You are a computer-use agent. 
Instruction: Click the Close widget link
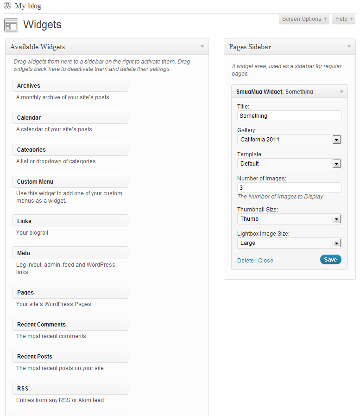click(265, 261)
